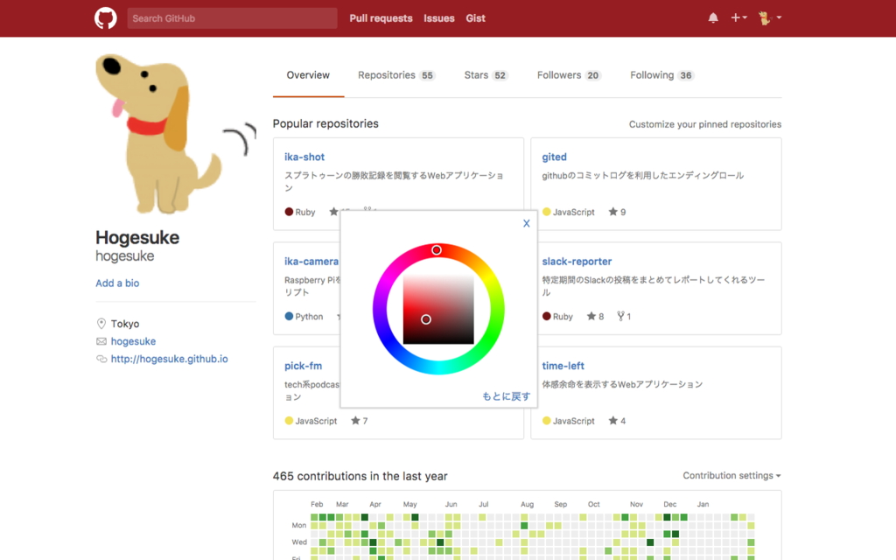Open the slack-reporter repository
This screenshot has width=896, height=560.
point(577,262)
